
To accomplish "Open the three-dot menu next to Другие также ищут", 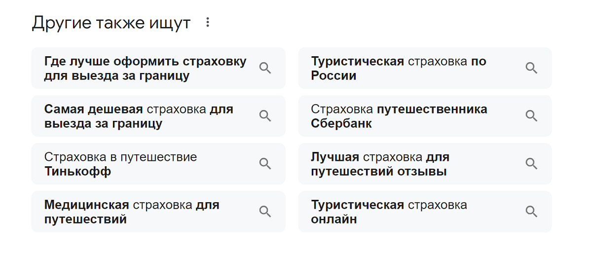I will [208, 22].
